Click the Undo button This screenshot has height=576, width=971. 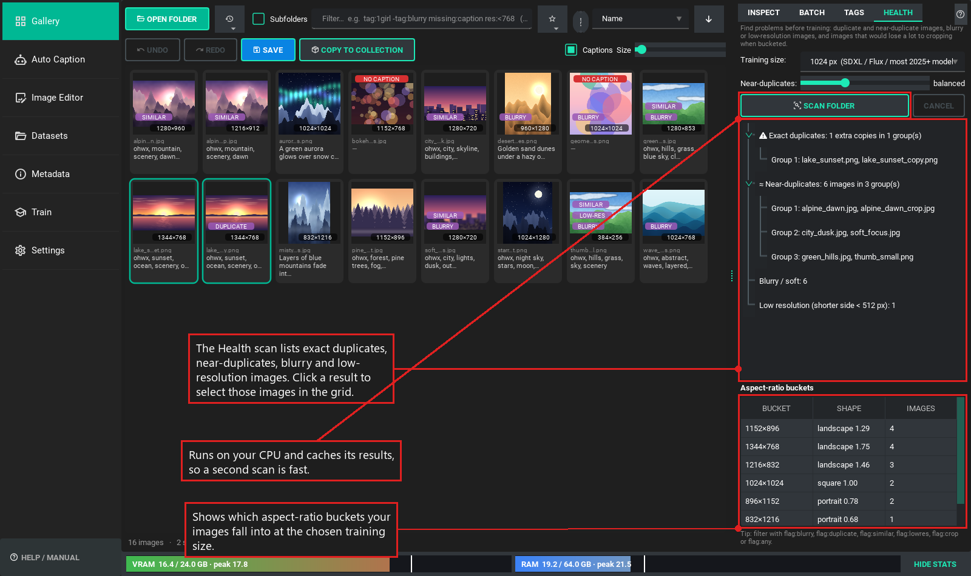(152, 50)
